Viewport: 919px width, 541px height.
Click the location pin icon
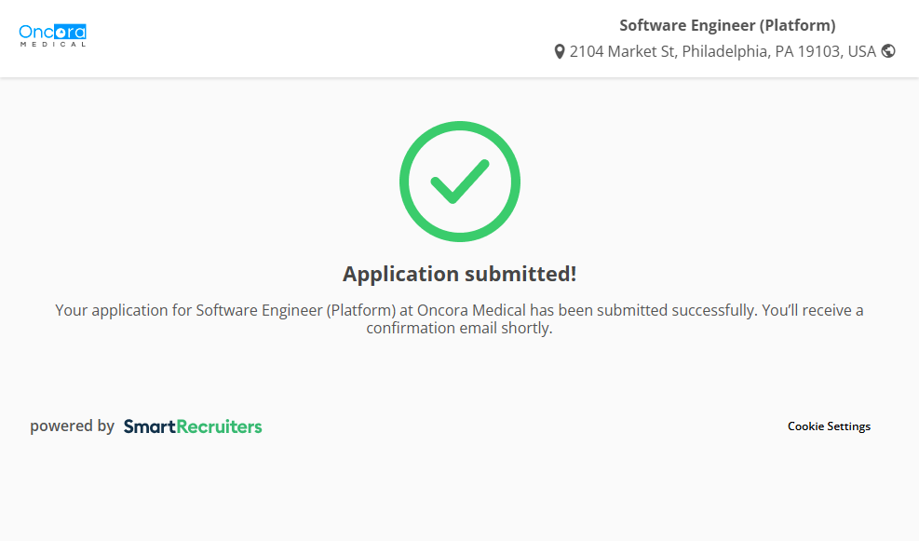pyautogui.click(x=560, y=51)
